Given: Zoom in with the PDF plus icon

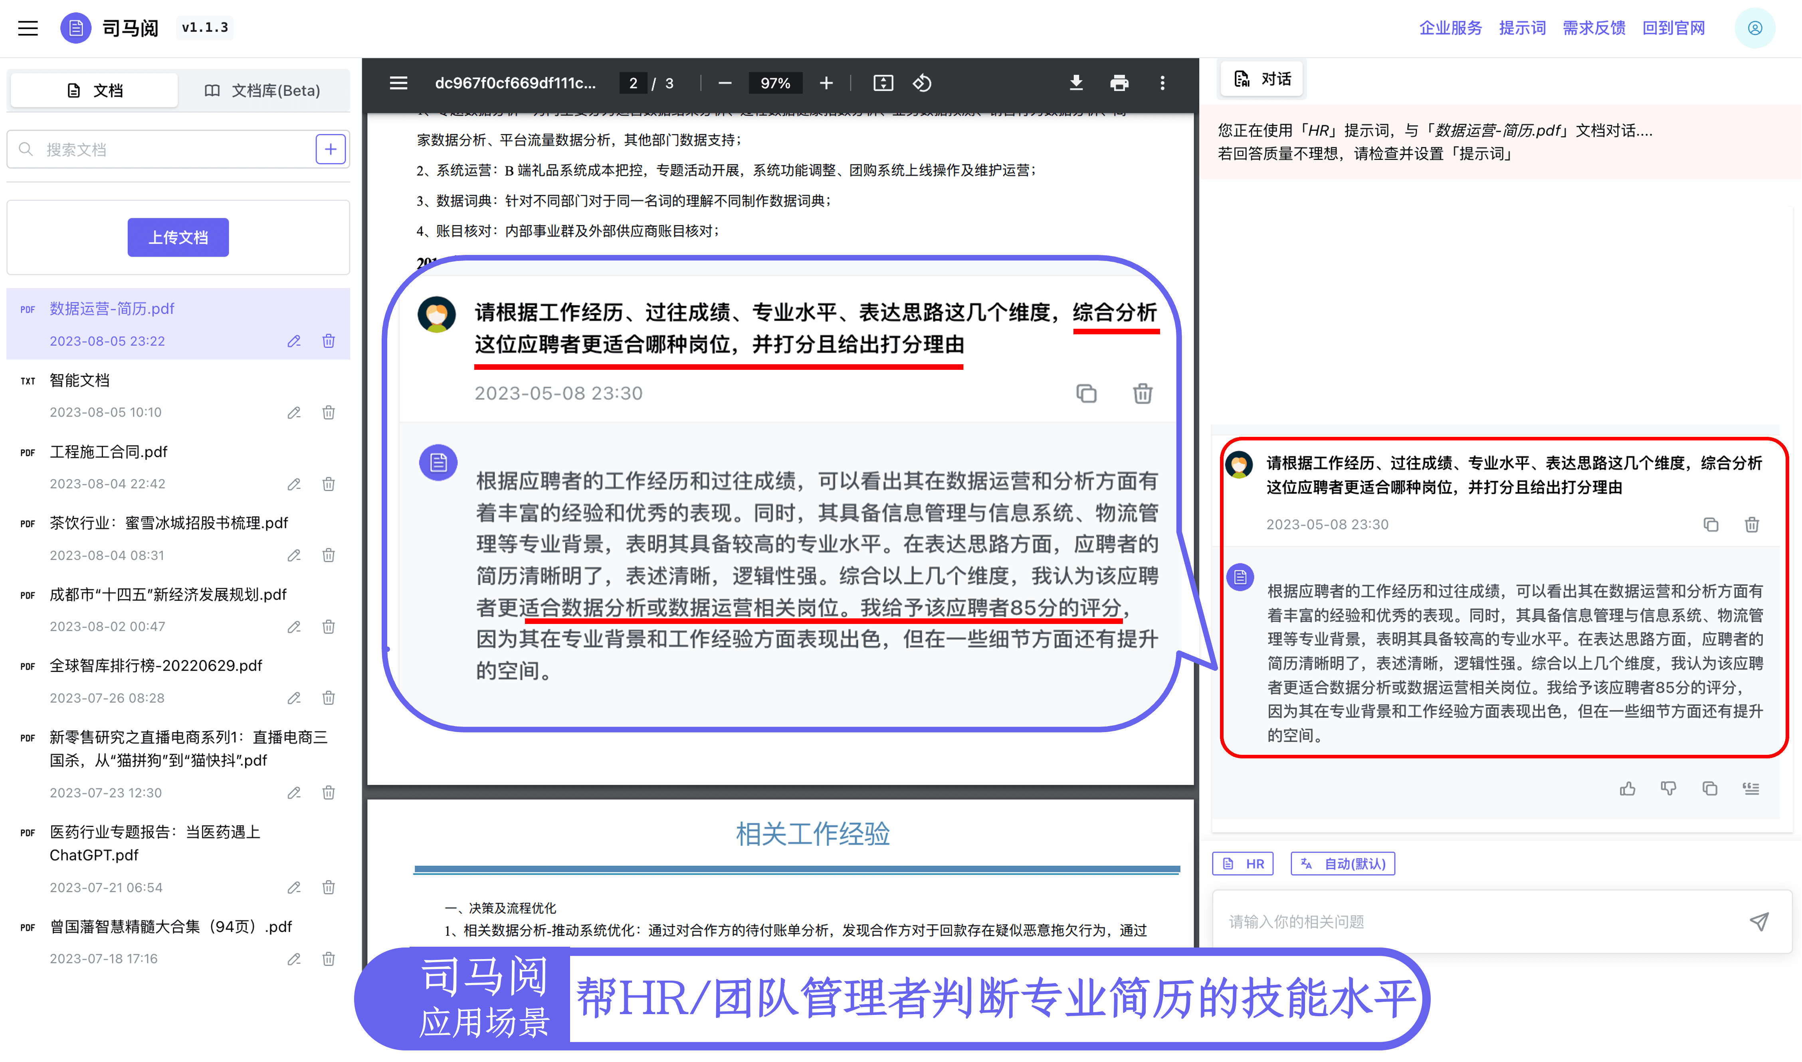Looking at the screenshot, I should click(x=826, y=83).
